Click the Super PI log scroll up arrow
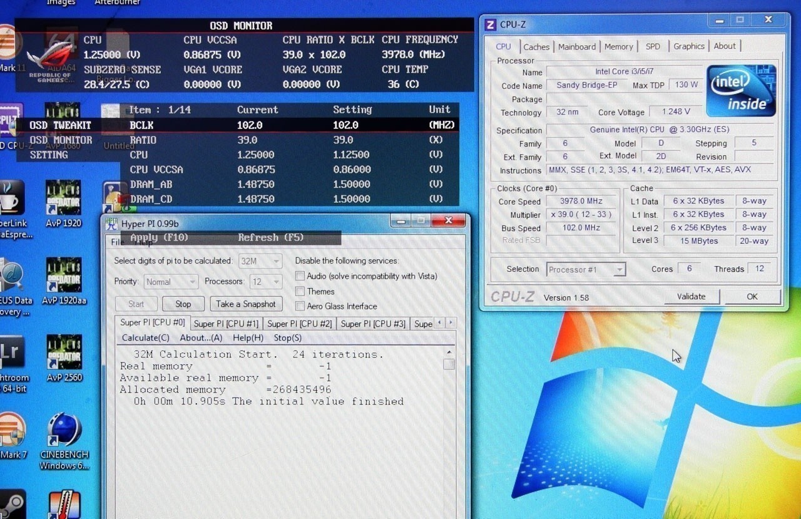The width and height of the screenshot is (801, 519). coord(449,353)
